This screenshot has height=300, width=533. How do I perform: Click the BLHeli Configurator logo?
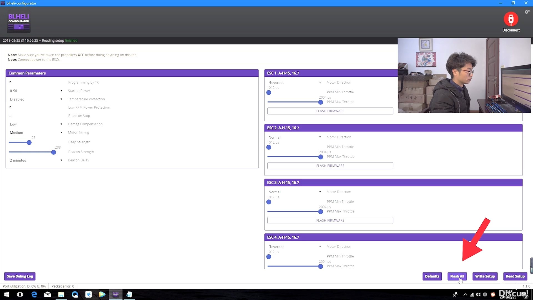[x=19, y=22]
